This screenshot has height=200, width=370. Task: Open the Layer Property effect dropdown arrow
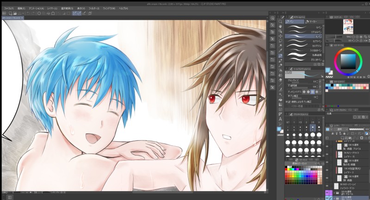367,117
